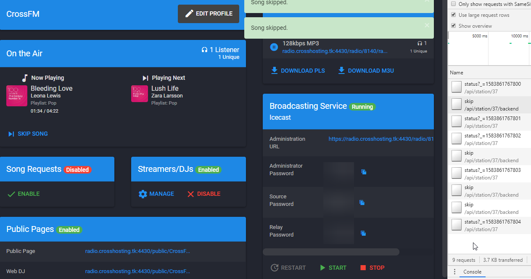
Task: Click the Edit Profile button
Action: [x=209, y=14]
